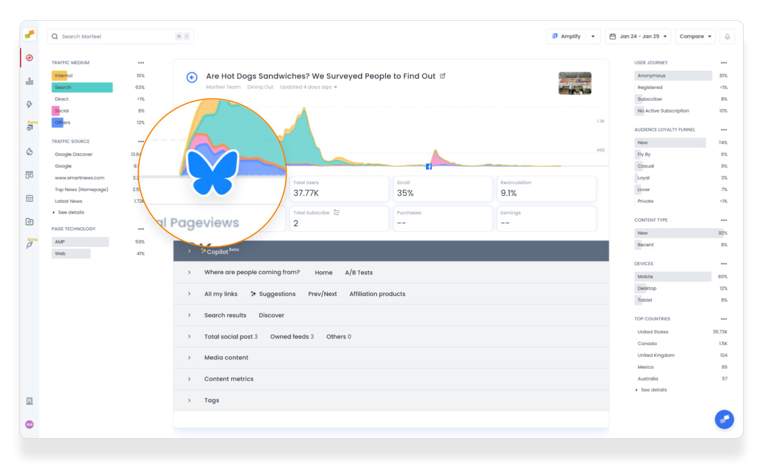The height and width of the screenshot is (473, 762).
Task: Open the Jan 24 - Jan 29 date dropdown
Action: (639, 37)
